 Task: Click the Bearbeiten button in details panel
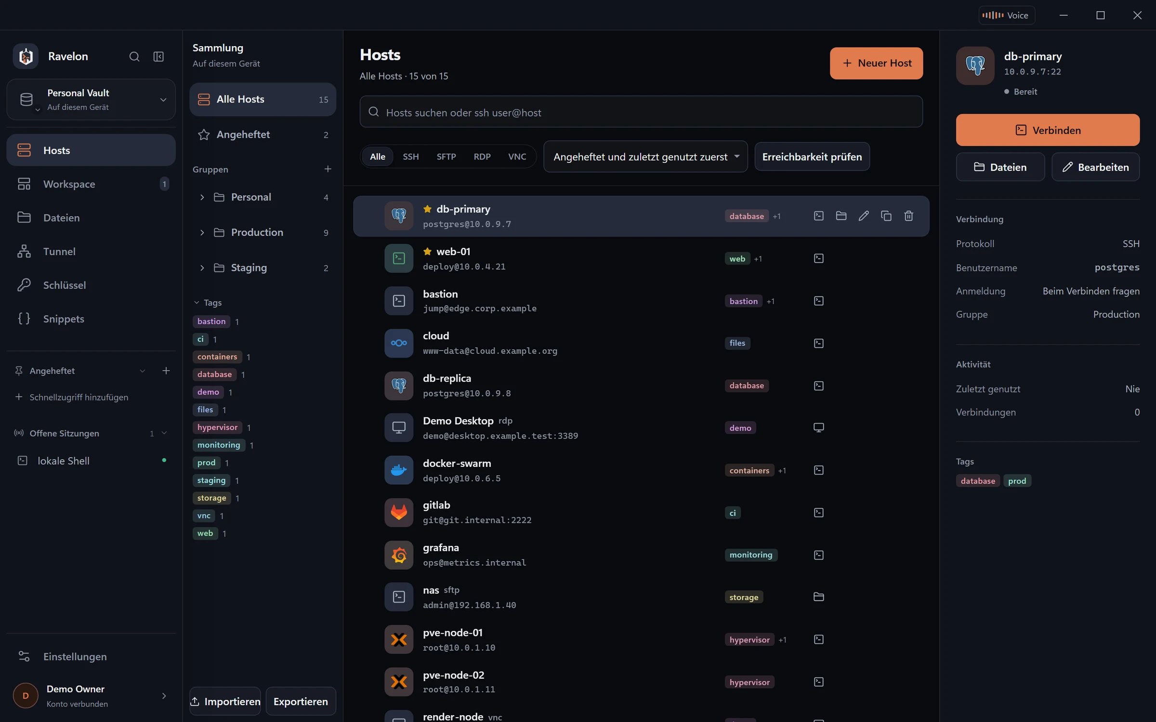pyautogui.click(x=1095, y=167)
